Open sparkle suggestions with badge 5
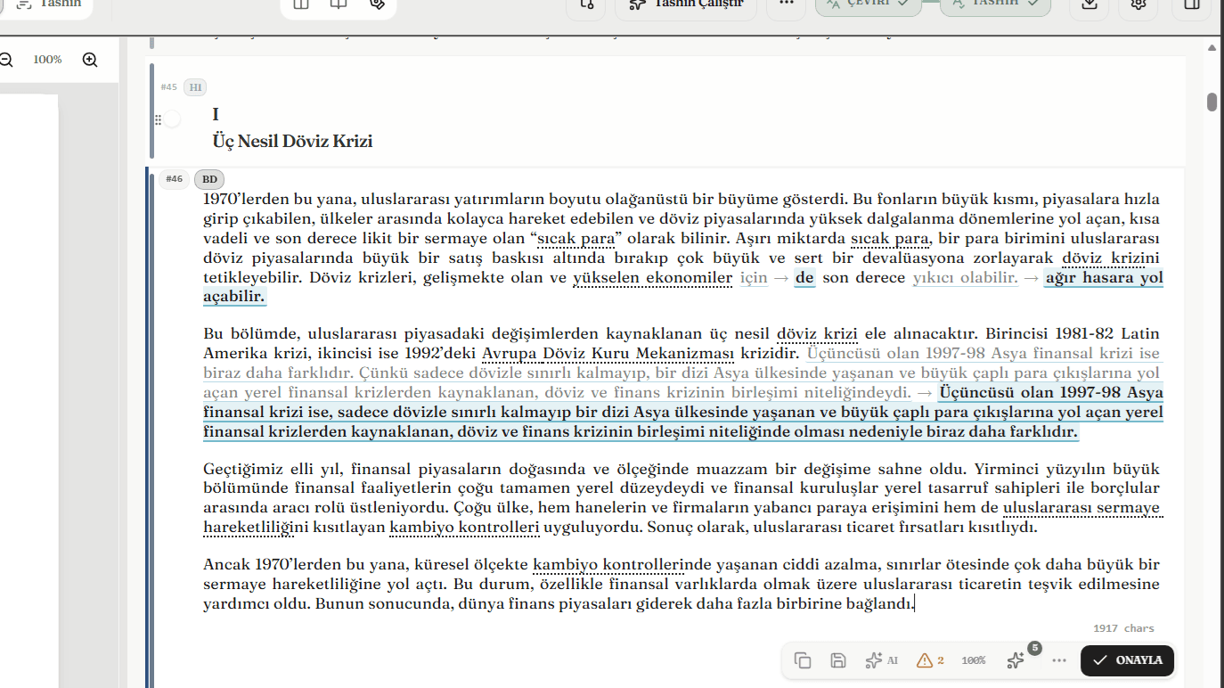Viewport: 1224px width, 688px height. (1017, 659)
